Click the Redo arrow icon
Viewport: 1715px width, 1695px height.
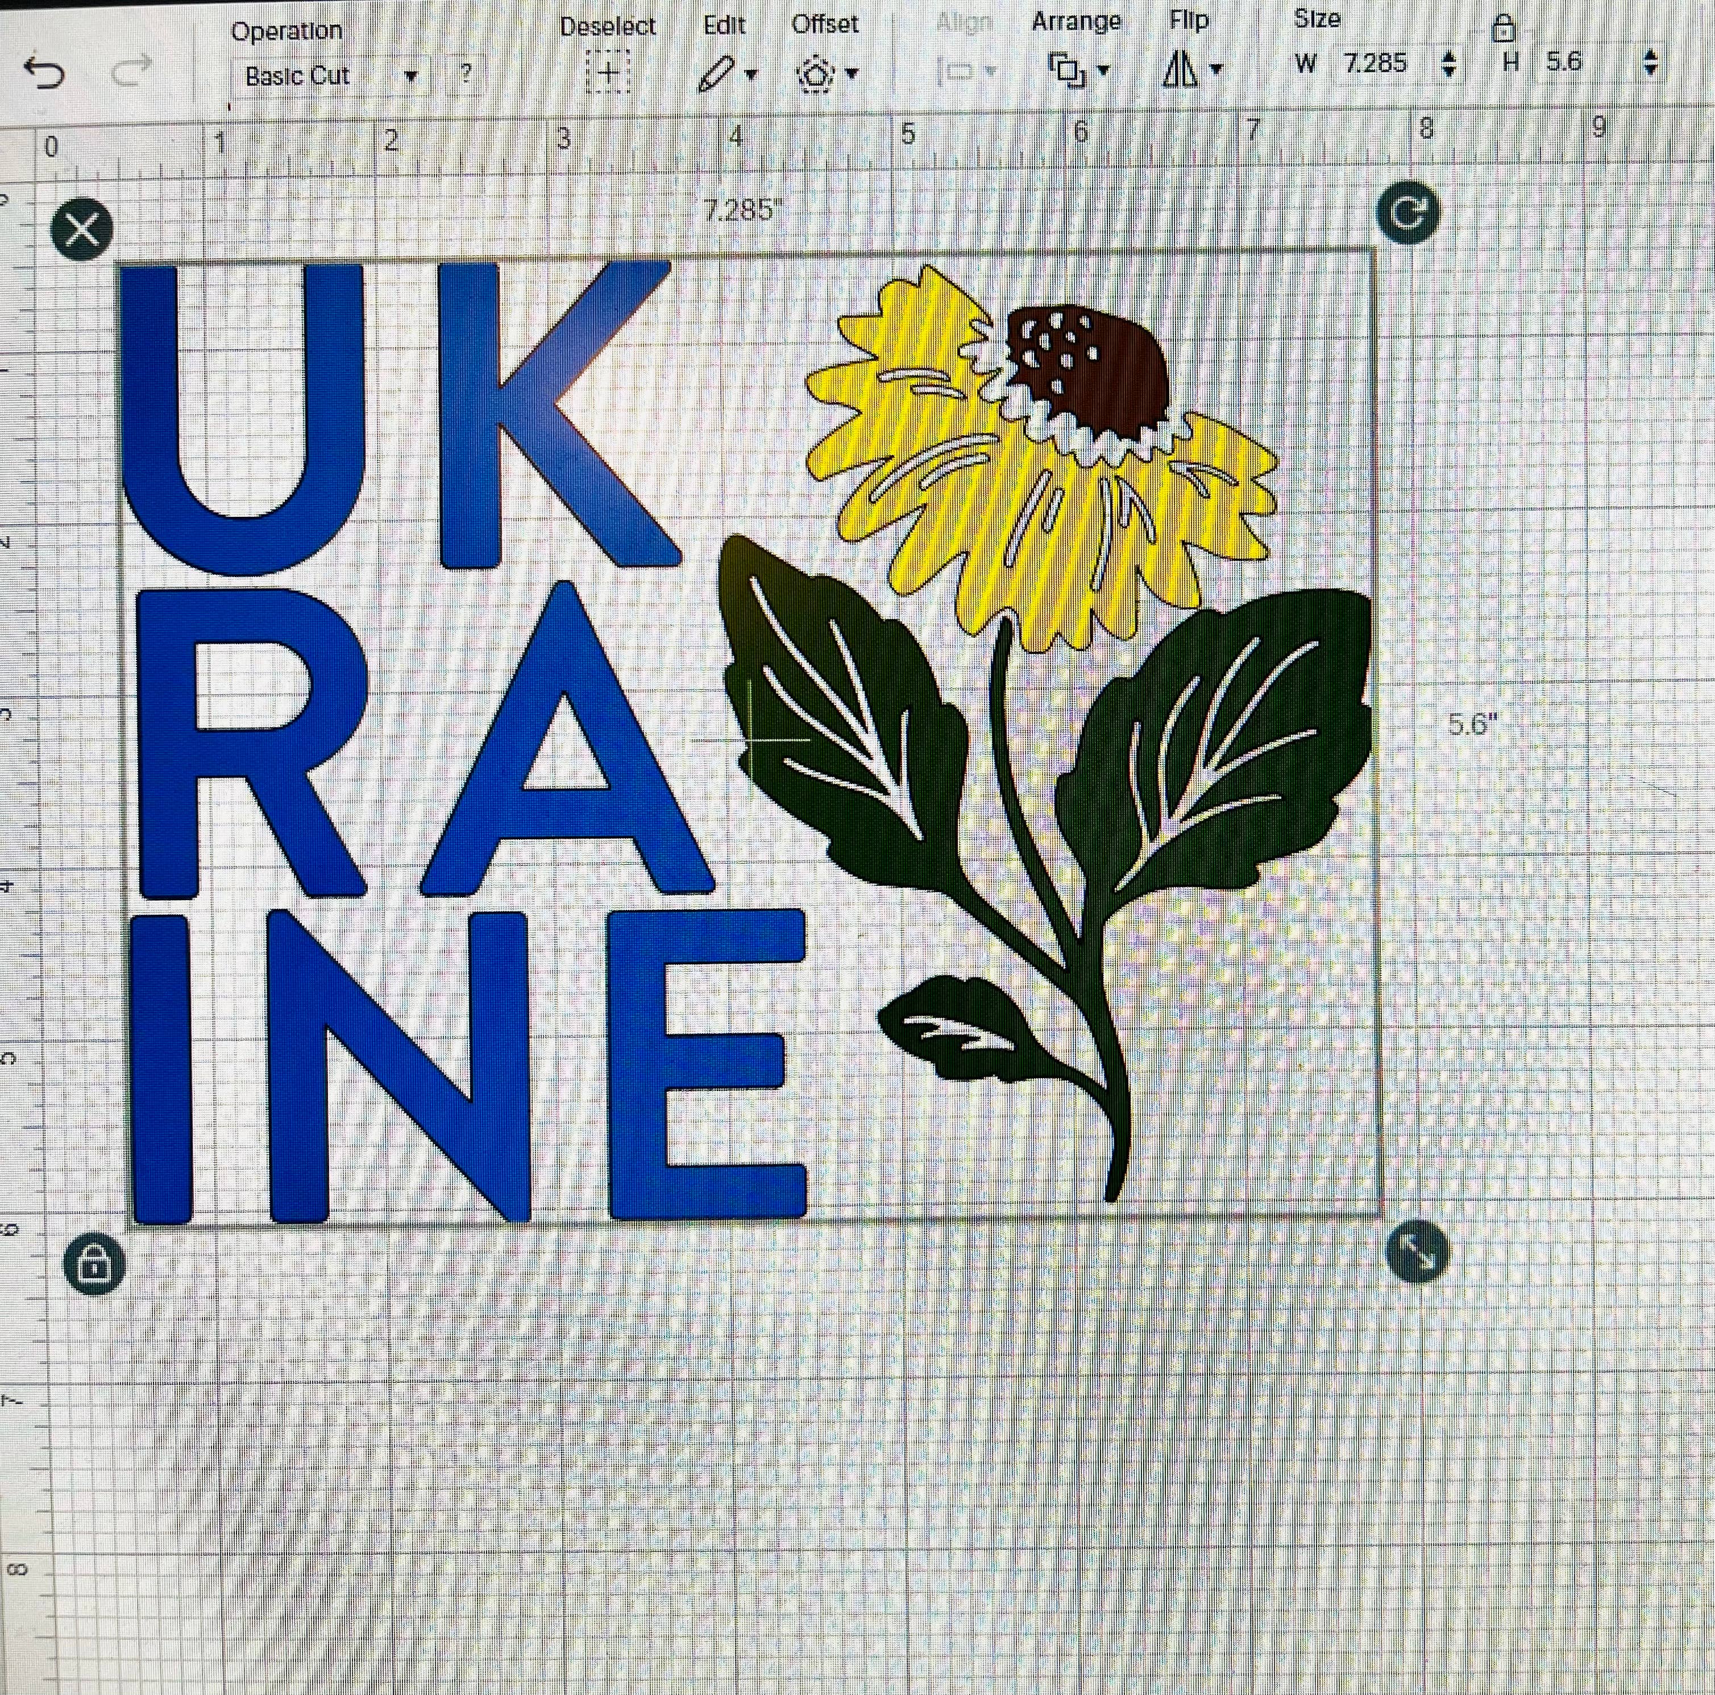coord(132,73)
